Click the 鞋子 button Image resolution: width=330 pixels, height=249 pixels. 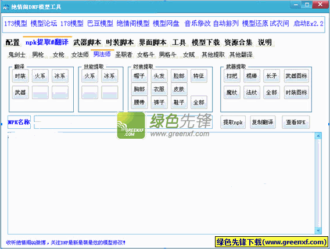[179, 102]
